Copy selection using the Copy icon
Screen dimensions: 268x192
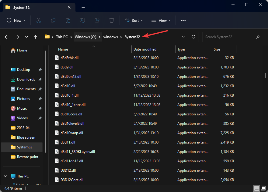(53, 20)
